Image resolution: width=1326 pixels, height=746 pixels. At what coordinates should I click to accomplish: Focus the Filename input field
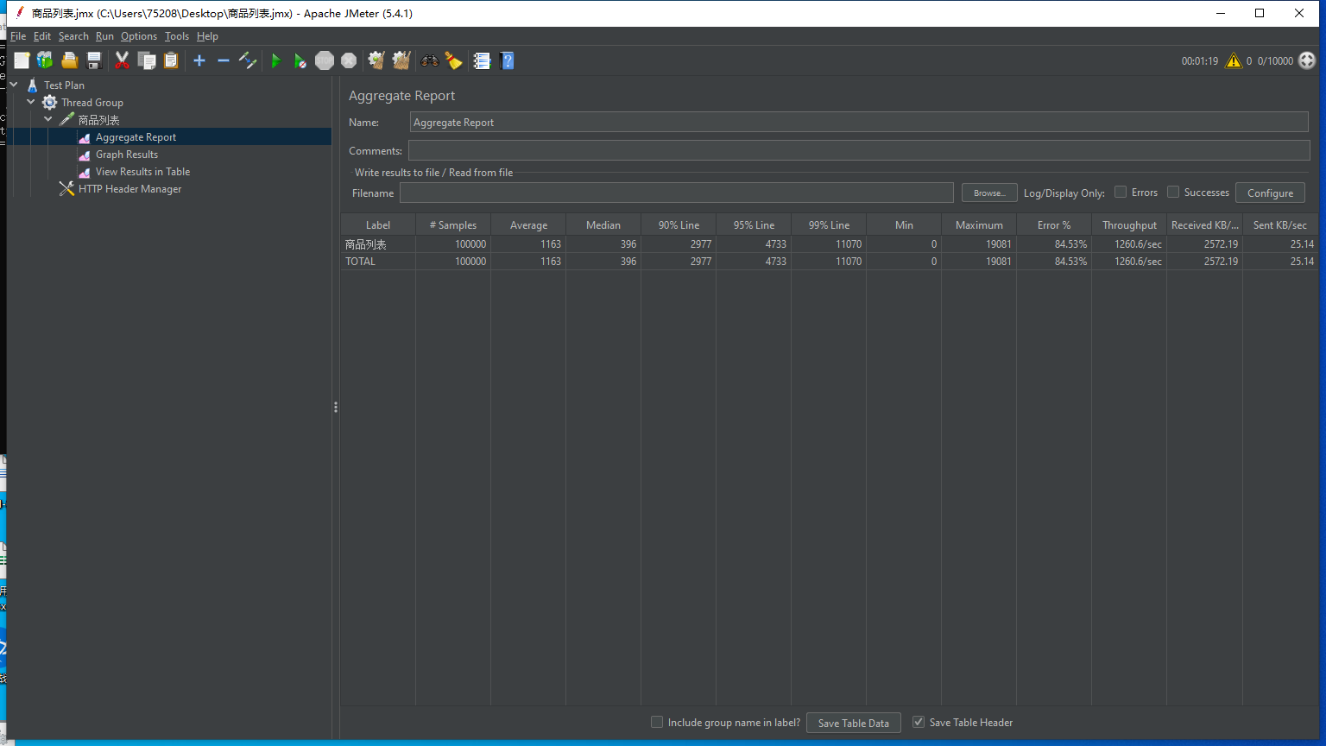pyautogui.click(x=676, y=193)
